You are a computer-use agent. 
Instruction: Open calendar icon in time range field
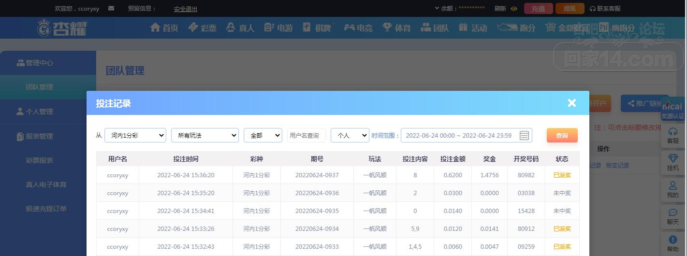click(x=524, y=136)
